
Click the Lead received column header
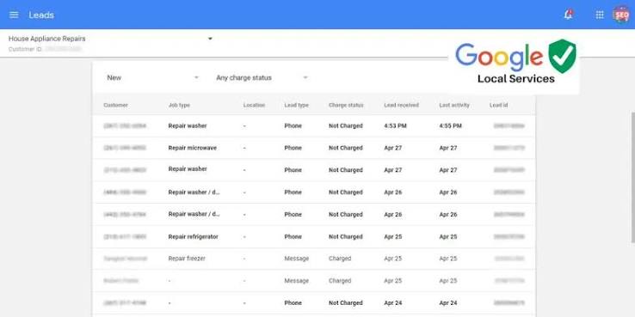click(401, 105)
